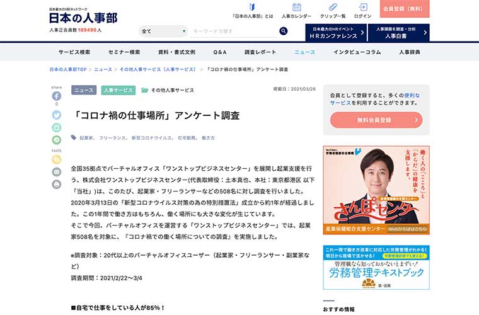Select the 調査レポート menu item
Viewport: 479px width, 315px height.
(x=260, y=52)
